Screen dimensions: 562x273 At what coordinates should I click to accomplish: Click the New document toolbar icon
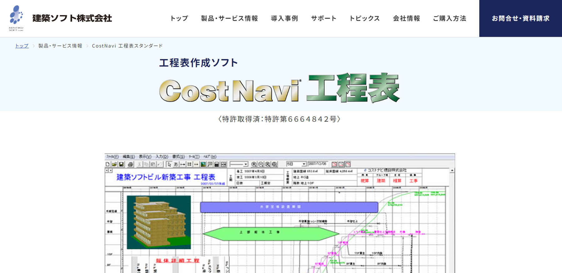click(x=108, y=164)
